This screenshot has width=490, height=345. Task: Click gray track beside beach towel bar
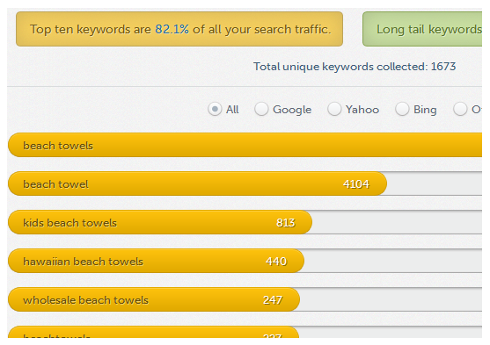click(x=435, y=183)
